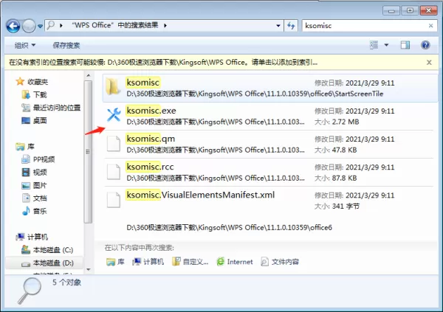Open the 组织 menu
The height and width of the screenshot is (312, 443).
click(25, 45)
